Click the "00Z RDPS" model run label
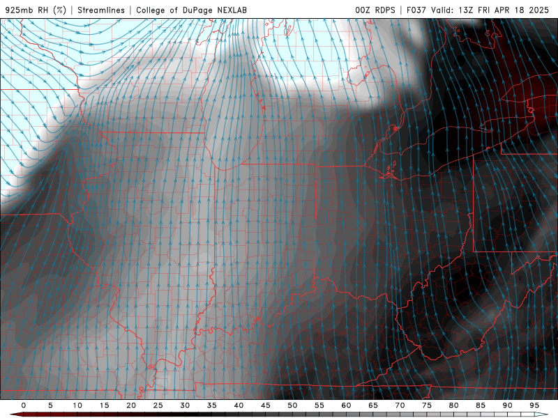Viewport: 558px width, 418px height. pyautogui.click(x=375, y=10)
